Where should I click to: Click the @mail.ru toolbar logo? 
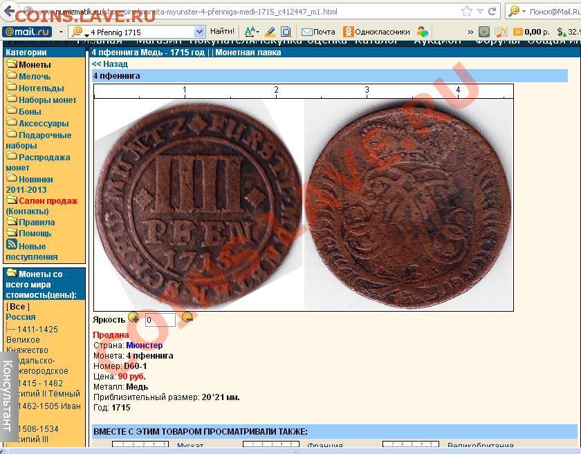27,32
